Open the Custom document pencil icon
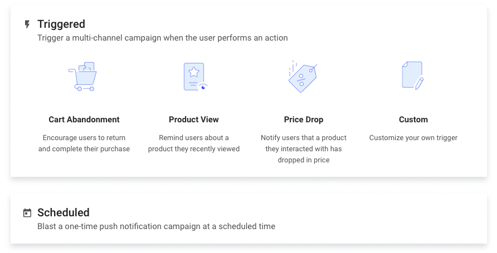497x253 pixels. tap(413, 76)
